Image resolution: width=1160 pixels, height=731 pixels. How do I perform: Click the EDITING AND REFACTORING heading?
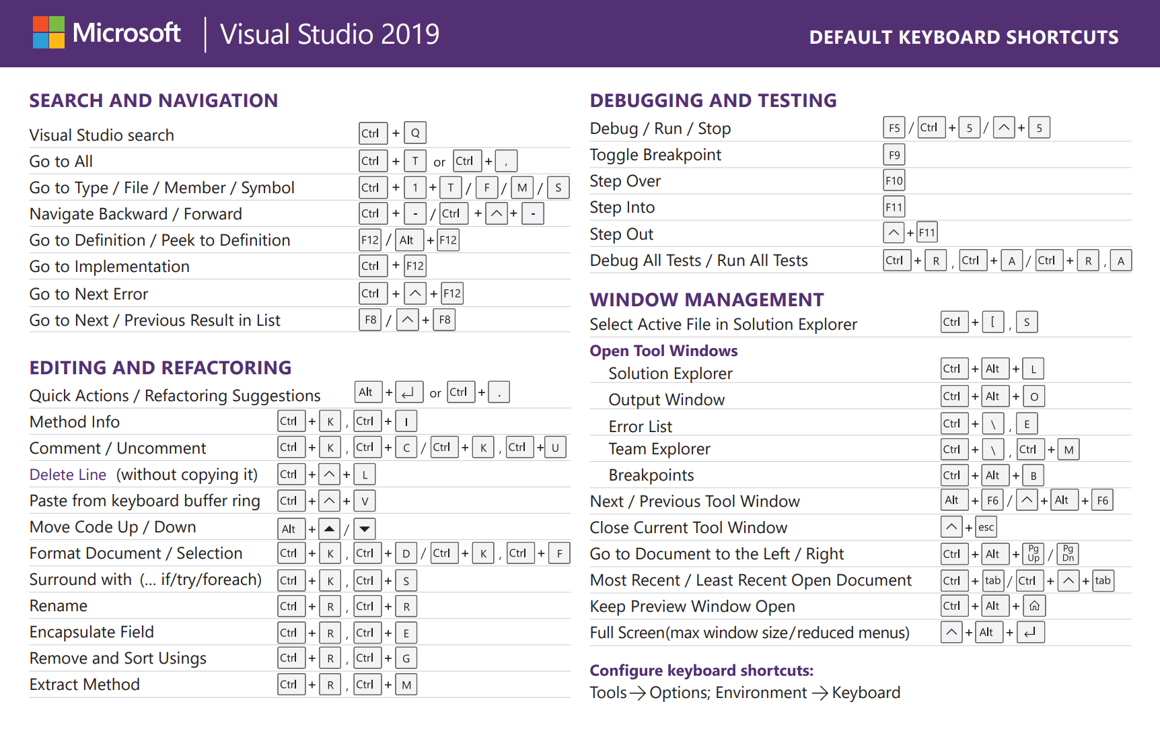pos(160,368)
